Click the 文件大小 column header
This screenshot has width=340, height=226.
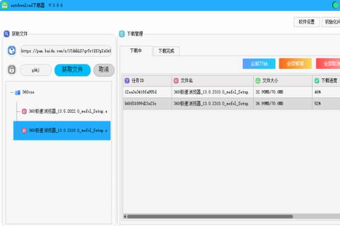point(283,80)
